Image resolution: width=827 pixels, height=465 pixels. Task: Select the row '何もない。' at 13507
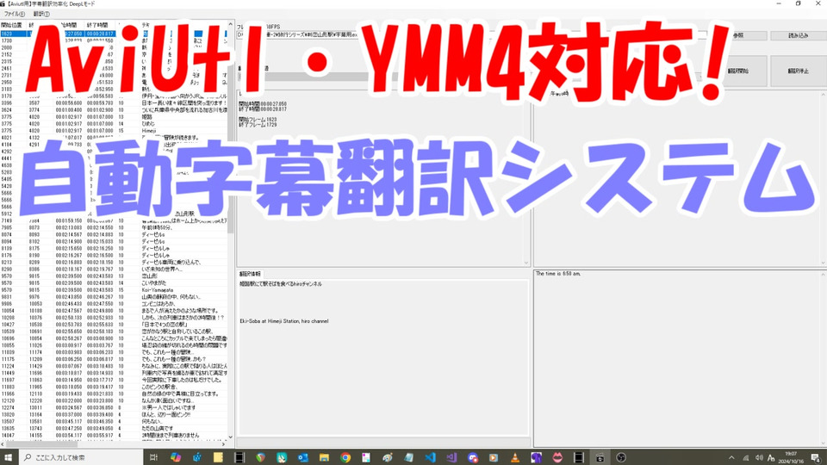point(114,422)
